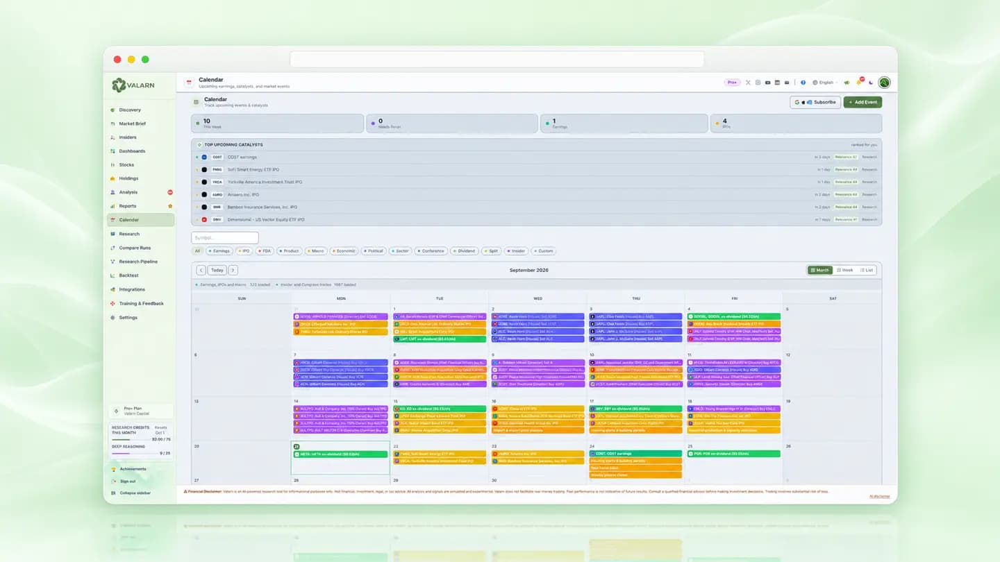
Task: Click the Instagram icon in header
Action: (758, 83)
